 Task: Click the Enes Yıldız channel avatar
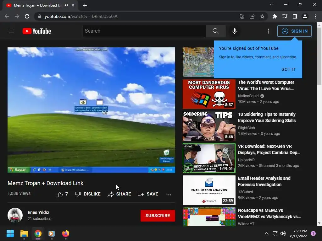[15, 215]
